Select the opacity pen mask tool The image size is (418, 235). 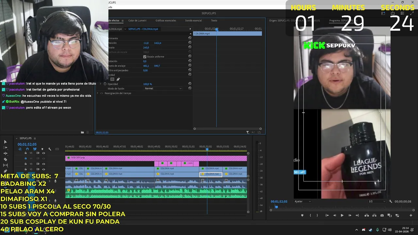coord(118,79)
